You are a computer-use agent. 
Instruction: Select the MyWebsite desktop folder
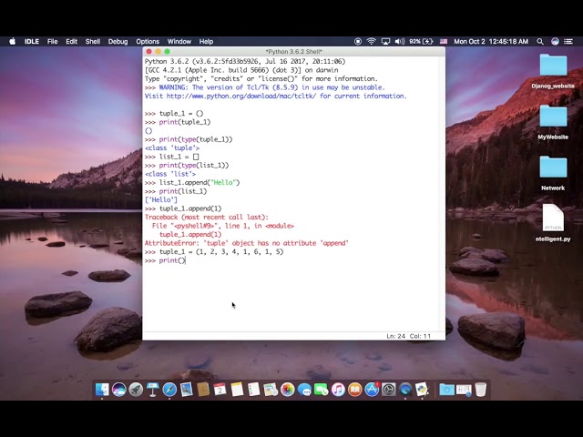pyautogui.click(x=553, y=122)
